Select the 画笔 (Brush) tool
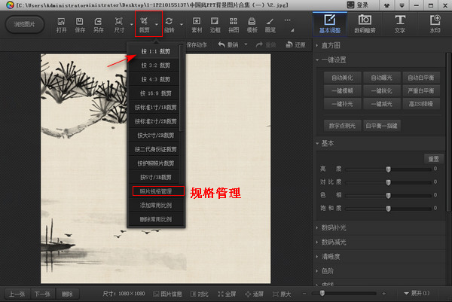 click(x=270, y=25)
